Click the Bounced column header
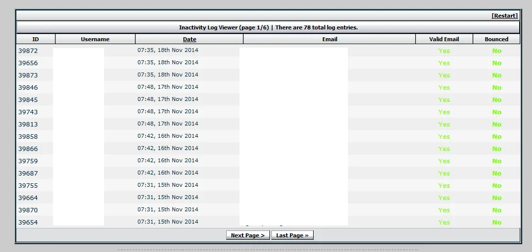Viewport: 532px width, 252px height. click(x=496, y=39)
